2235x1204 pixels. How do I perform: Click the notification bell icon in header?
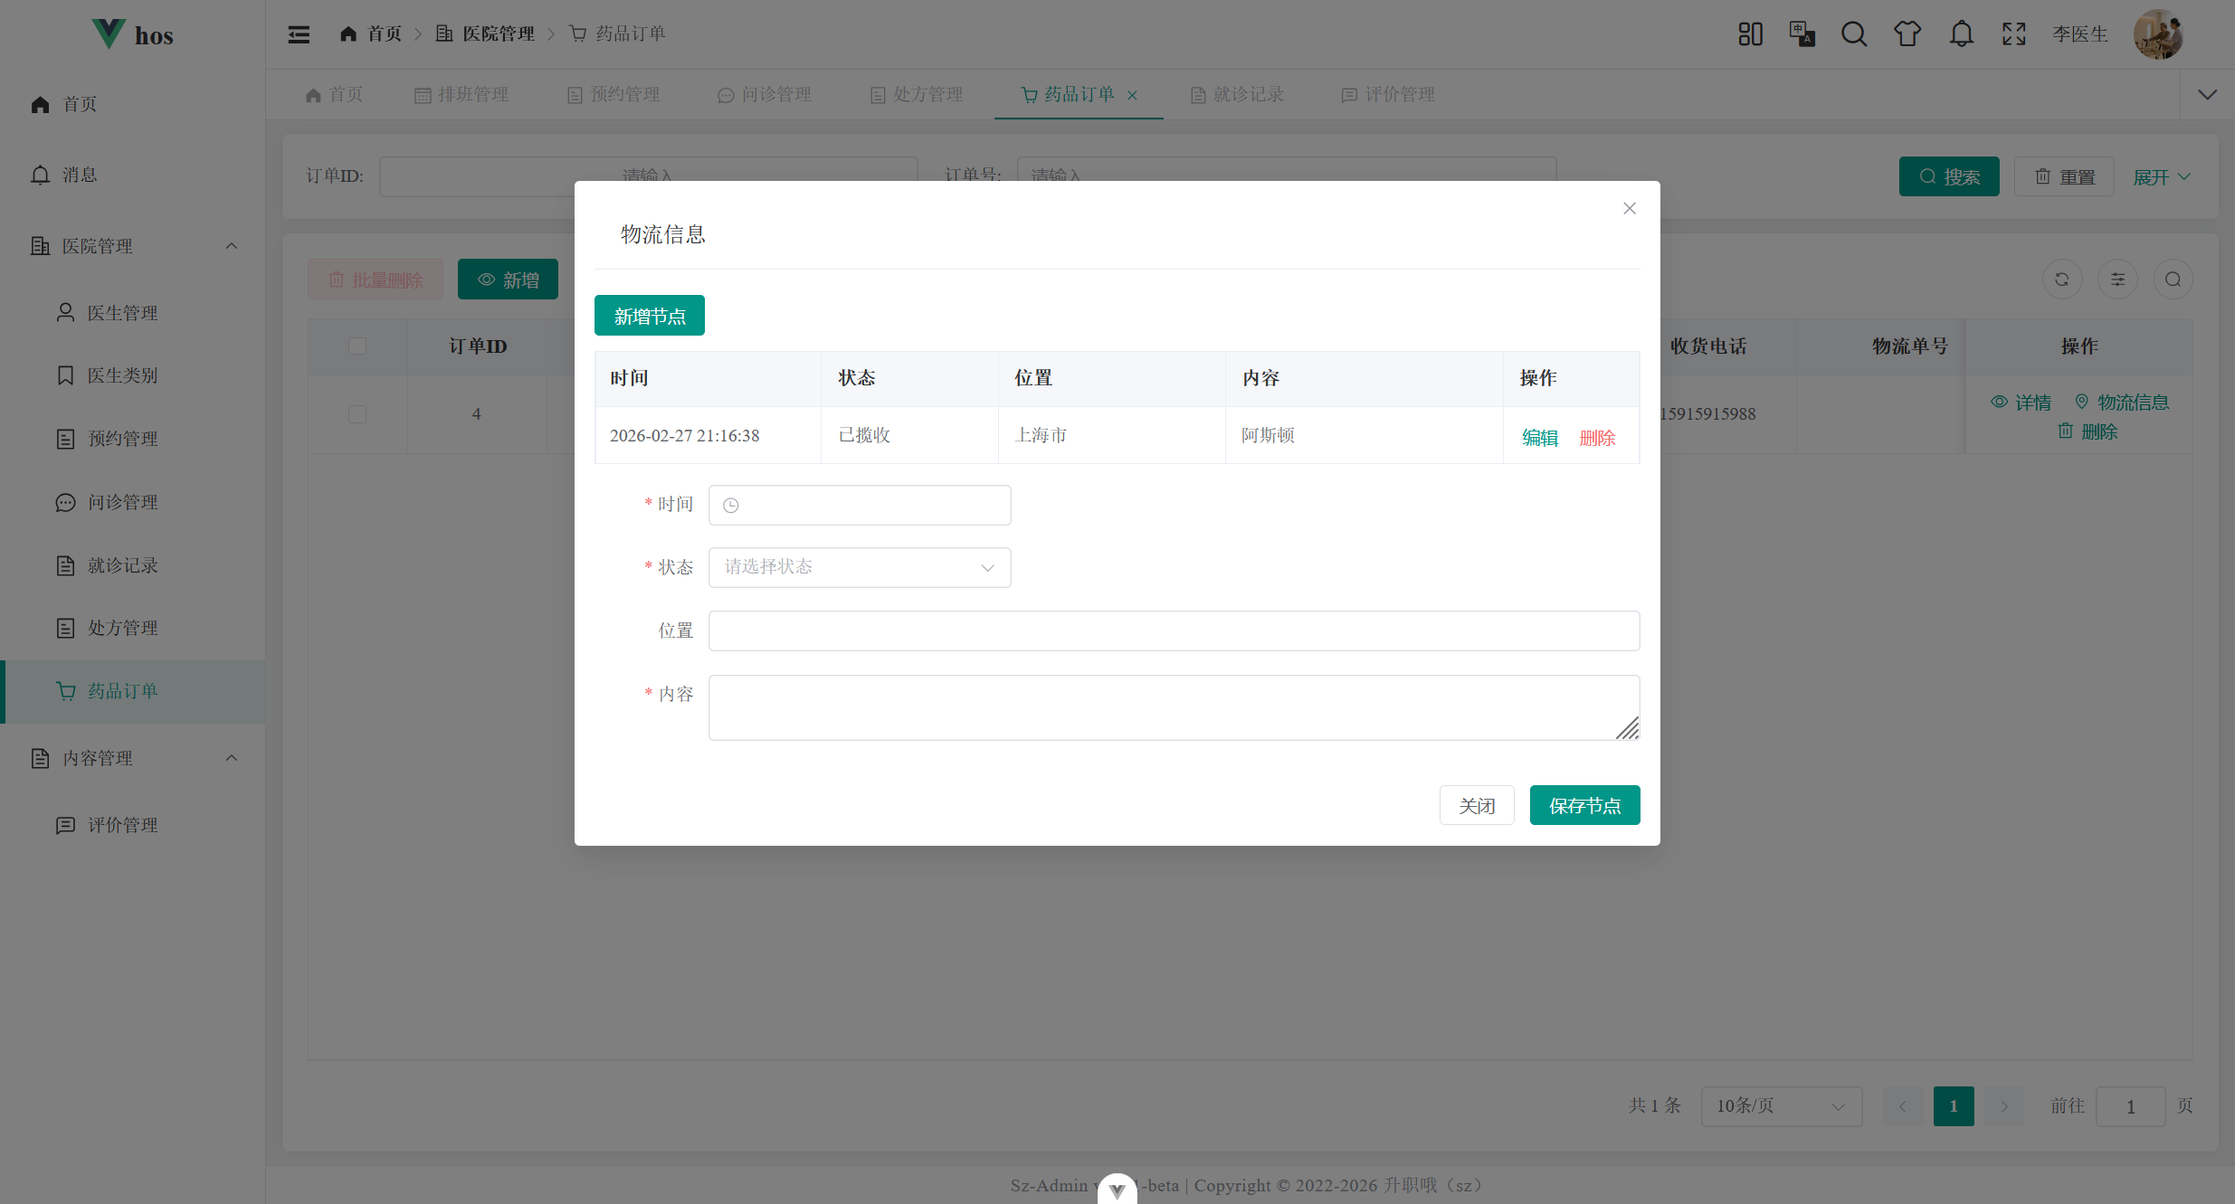pos(1961,34)
